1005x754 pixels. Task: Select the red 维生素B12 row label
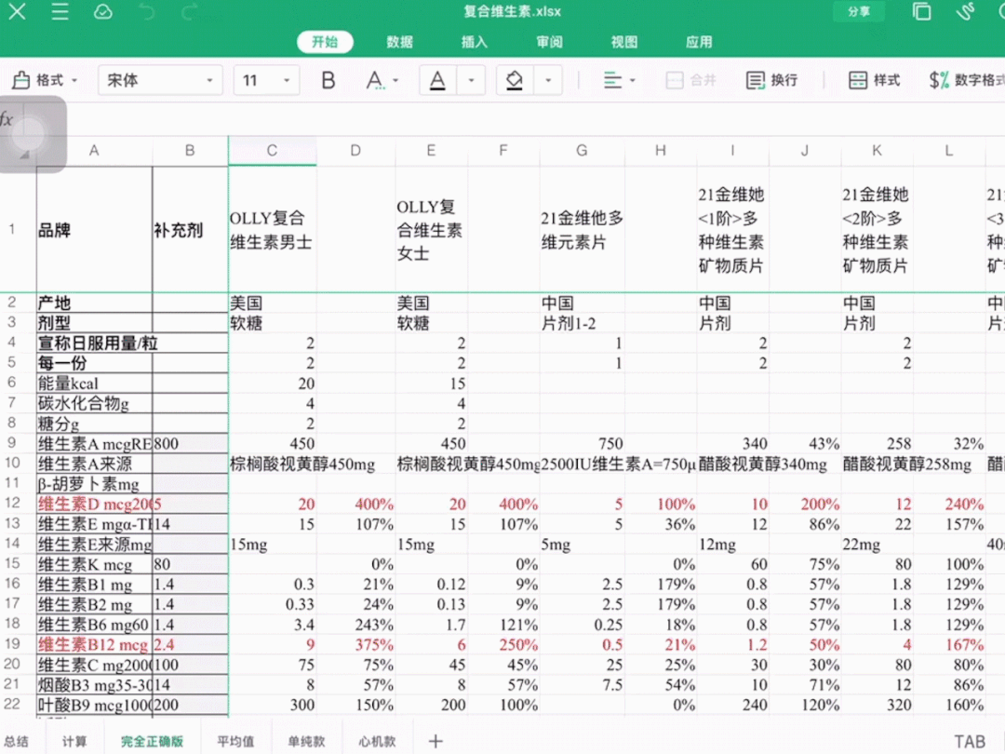[x=94, y=644]
